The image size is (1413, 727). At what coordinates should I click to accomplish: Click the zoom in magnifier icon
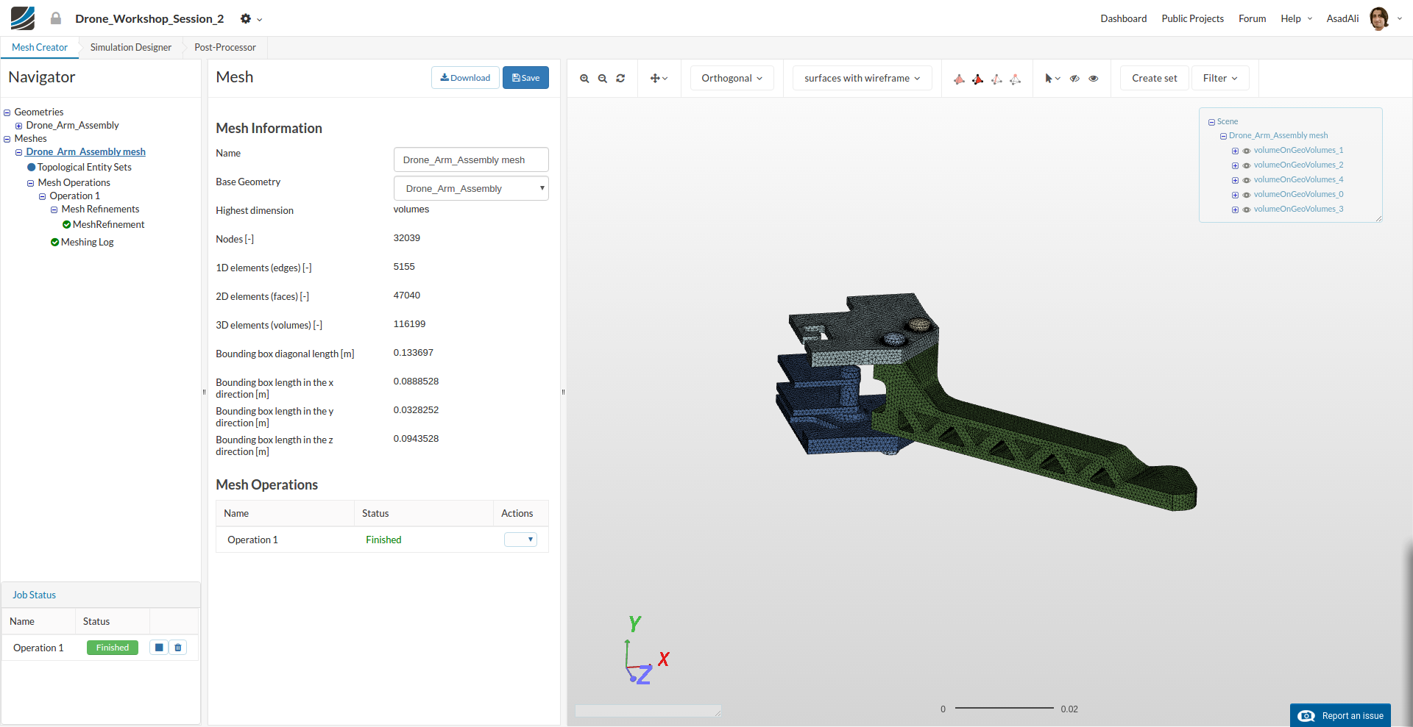tap(584, 79)
